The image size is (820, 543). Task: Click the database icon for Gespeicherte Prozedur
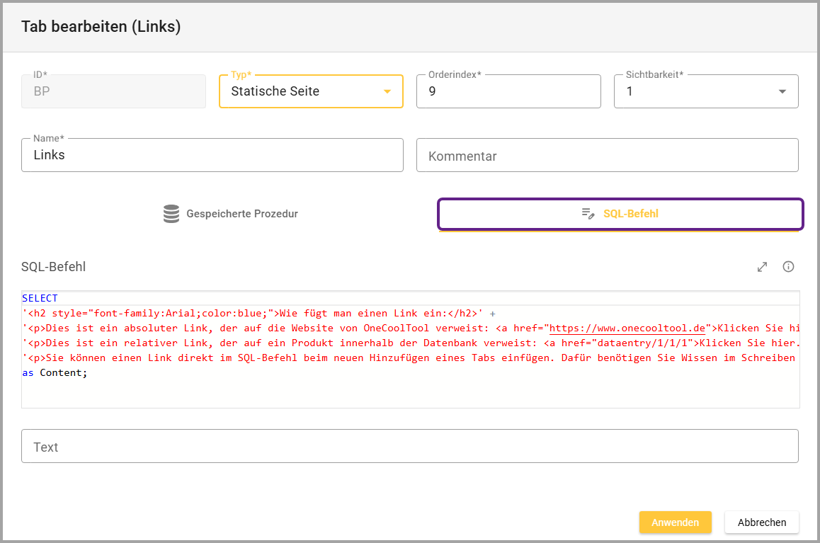(x=171, y=214)
